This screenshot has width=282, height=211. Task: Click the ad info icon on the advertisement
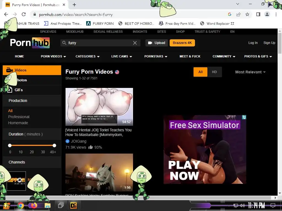point(244,117)
